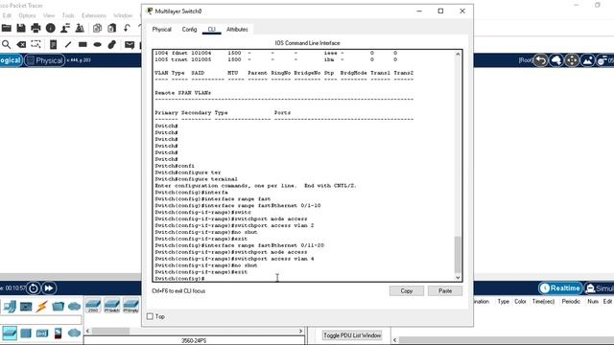Click the device list left scroll arrow
The width and height of the screenshot is (614, 345).
click(87, 331)
